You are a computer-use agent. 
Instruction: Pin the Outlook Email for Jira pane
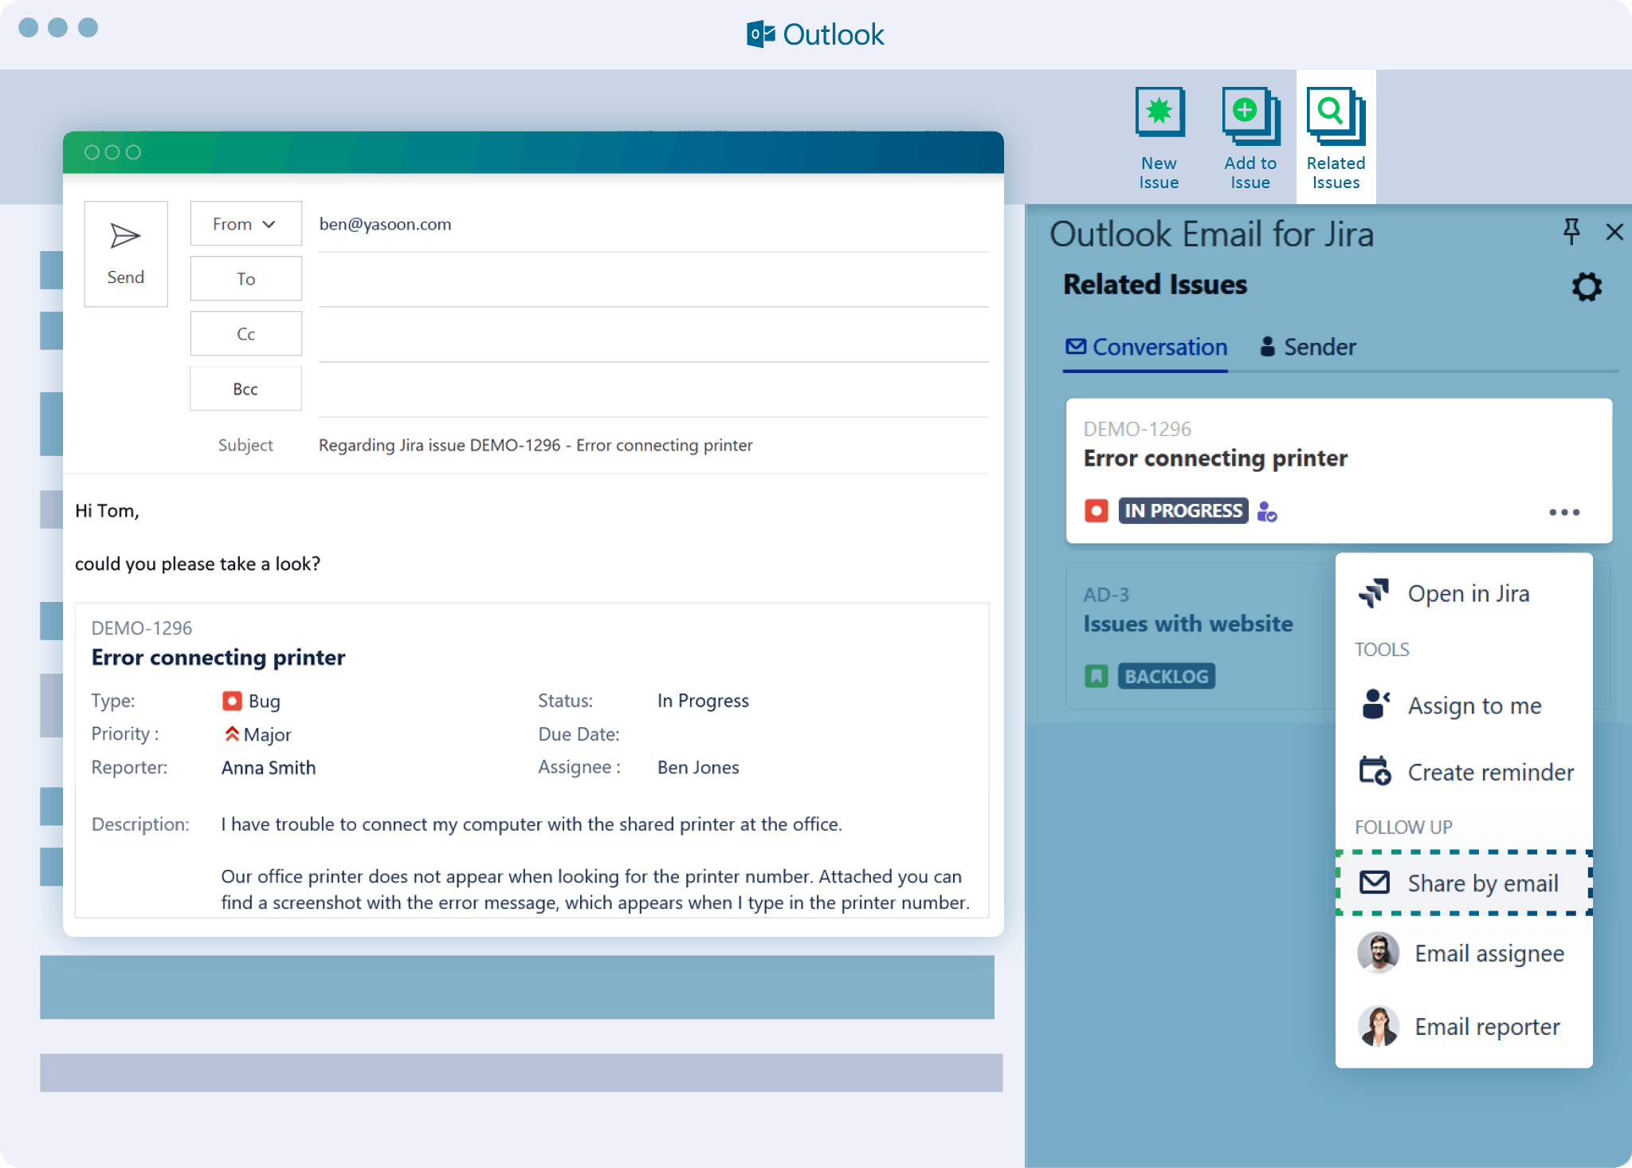point(1571,232)
